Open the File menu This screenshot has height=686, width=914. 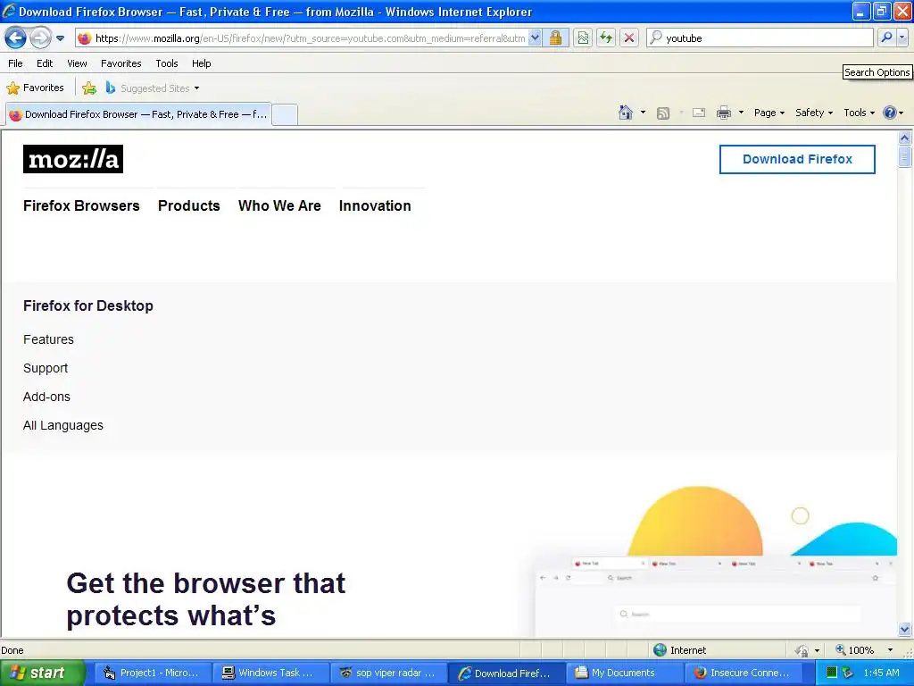coord(16,63)
